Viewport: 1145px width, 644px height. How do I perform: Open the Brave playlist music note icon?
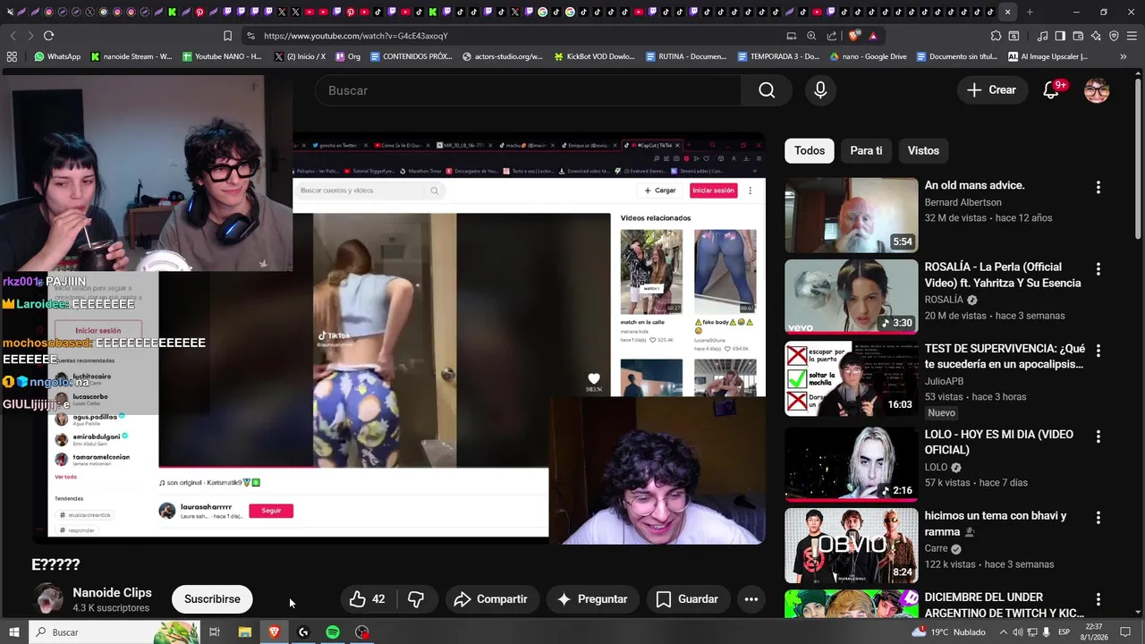pyautogui.click(x=1042, y=36)
